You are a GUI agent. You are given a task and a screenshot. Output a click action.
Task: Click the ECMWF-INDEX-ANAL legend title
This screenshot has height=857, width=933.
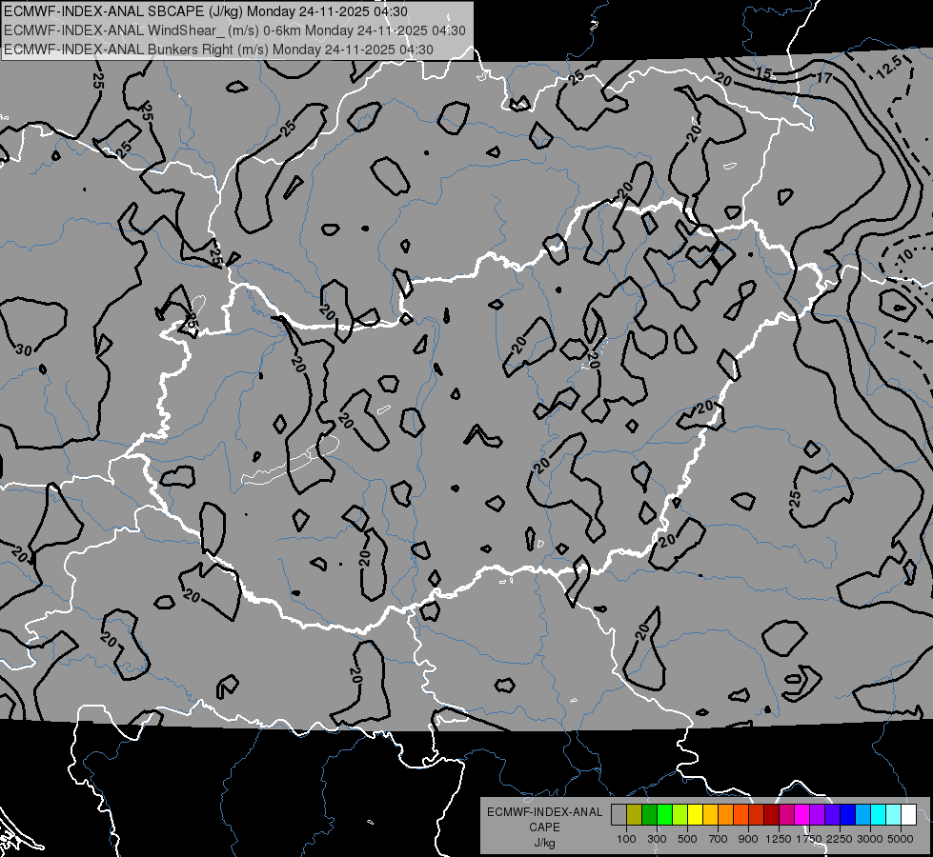click(x=544, y=812)
